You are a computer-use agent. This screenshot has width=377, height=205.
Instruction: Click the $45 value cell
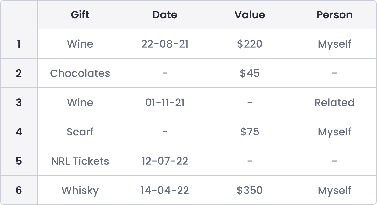(x=250, y=73)
